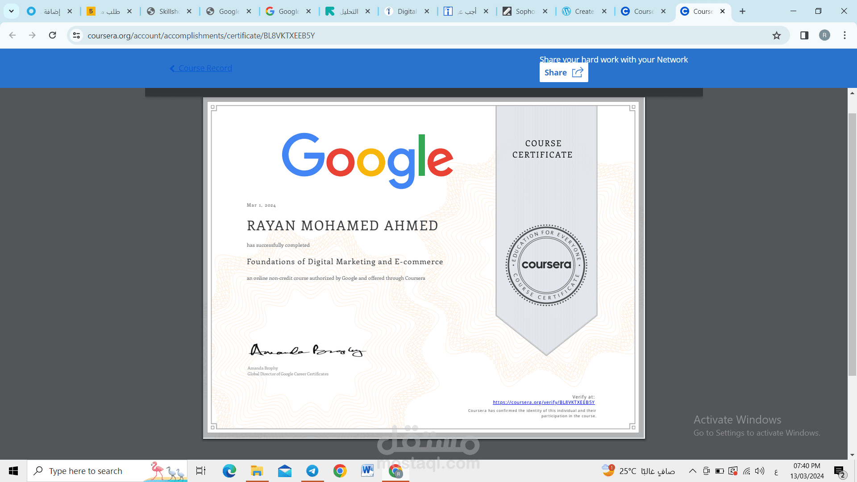857x482 pixels.
Task: Click the Google logo on the certificate
Action: coord(368,161)
